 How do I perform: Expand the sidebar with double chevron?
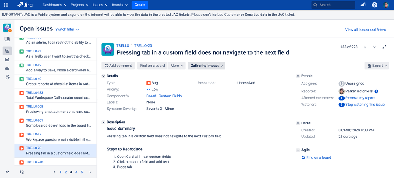7,172
